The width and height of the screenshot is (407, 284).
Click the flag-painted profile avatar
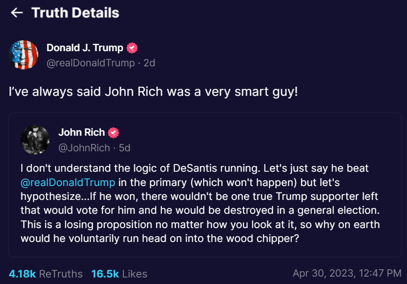point(24,55)
